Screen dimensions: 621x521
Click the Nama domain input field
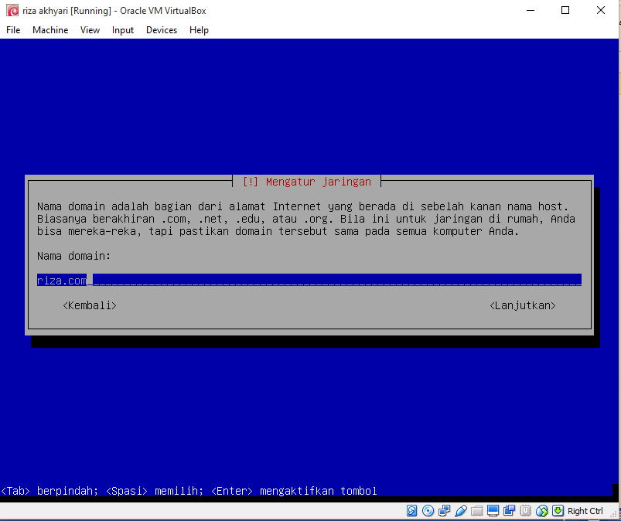(x=309, y=280)
